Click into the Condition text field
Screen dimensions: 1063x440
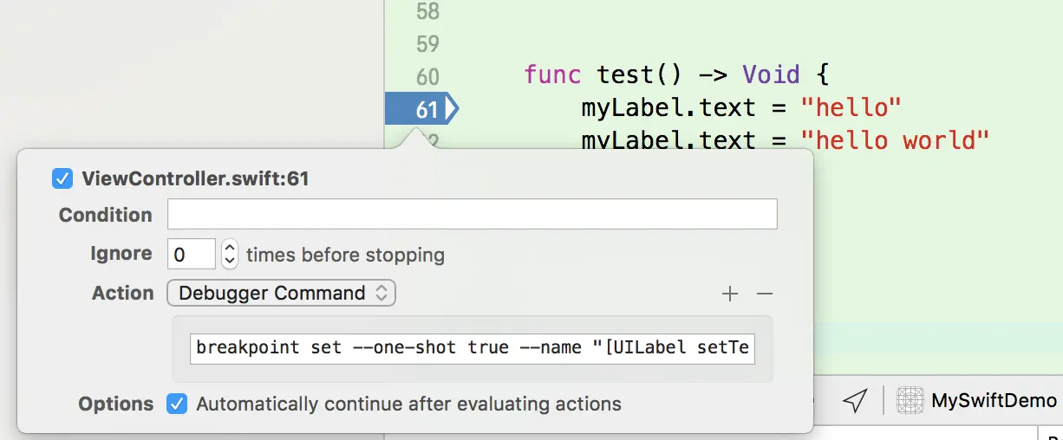(473, 215)
